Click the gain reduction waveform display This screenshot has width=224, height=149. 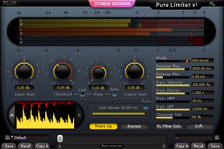45,116
